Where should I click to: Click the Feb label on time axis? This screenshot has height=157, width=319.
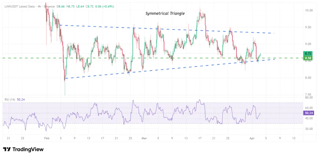pyautogui.click(x=47, y=138)
